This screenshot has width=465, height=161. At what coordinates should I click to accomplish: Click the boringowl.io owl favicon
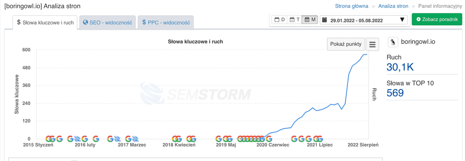(393, 42)
